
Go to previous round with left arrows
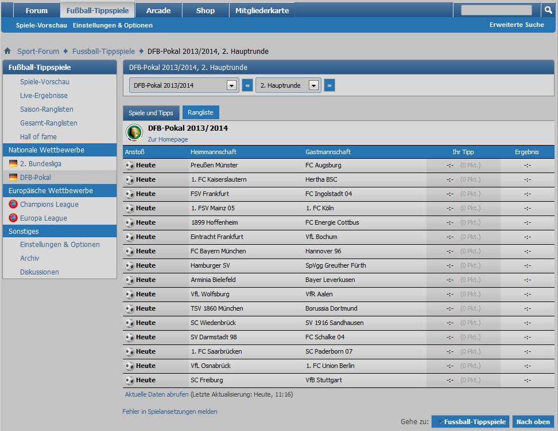[x=247, y=85]
